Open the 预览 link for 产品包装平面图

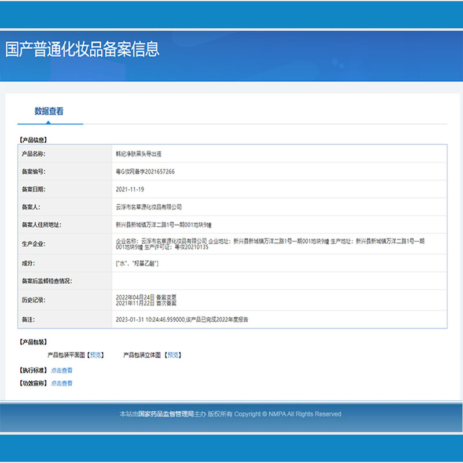click(x=95, y=355)
